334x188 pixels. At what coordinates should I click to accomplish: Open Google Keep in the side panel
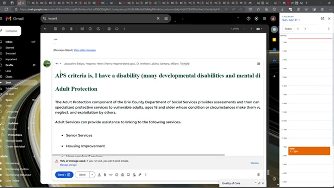point(274,40)
